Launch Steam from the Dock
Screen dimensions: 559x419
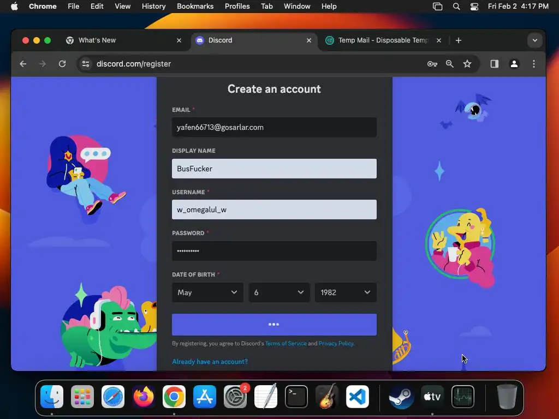coord(401,397)
